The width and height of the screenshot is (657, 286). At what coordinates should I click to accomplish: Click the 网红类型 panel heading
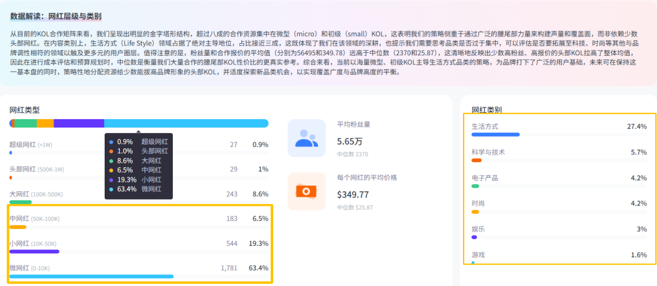point(24,110)
